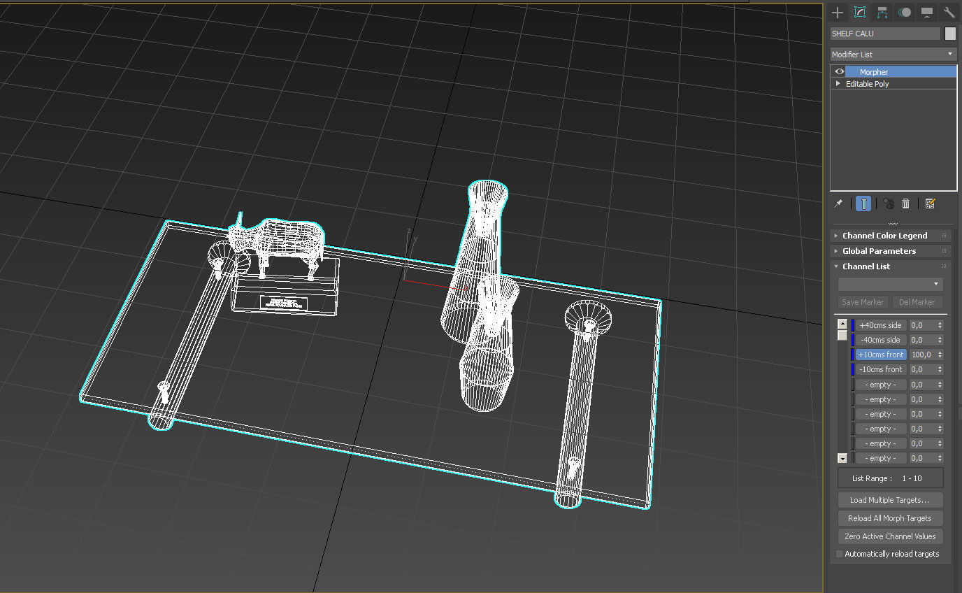Click the +10cms front 100,0 value field
This screenshot has height=593, width=962.
click(x=922, y=355)
